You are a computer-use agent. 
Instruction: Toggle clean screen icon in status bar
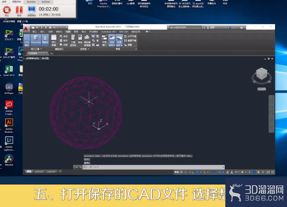[268, 172]
